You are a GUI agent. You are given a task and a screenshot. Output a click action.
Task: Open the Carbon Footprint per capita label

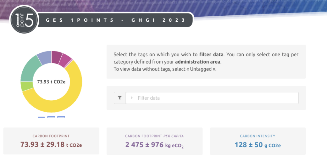point(154,136)
